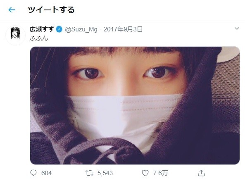Click the 7.6万 like count
This screenshot has height=181, width=245.
tap(160, 173)
